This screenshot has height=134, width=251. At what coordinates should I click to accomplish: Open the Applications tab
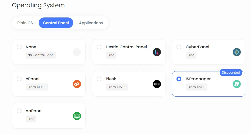click(91, 23)
